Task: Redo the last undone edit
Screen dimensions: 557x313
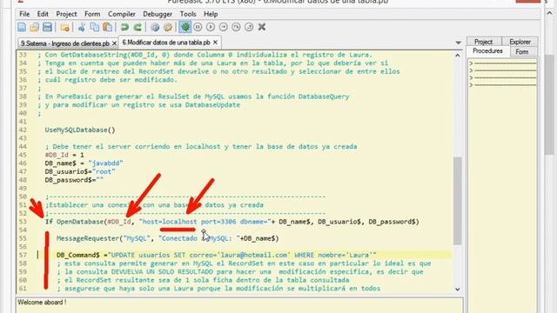Action: pos(138,27)
